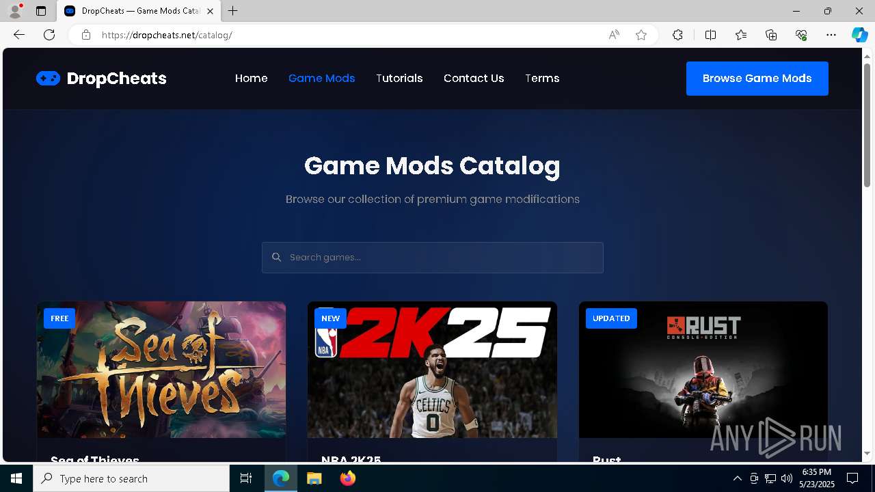Image resolution: width=875 pixels, height=492 pixels.
Task: Open browser Extensions puzzle icon
Action: (x=677, y=35)
